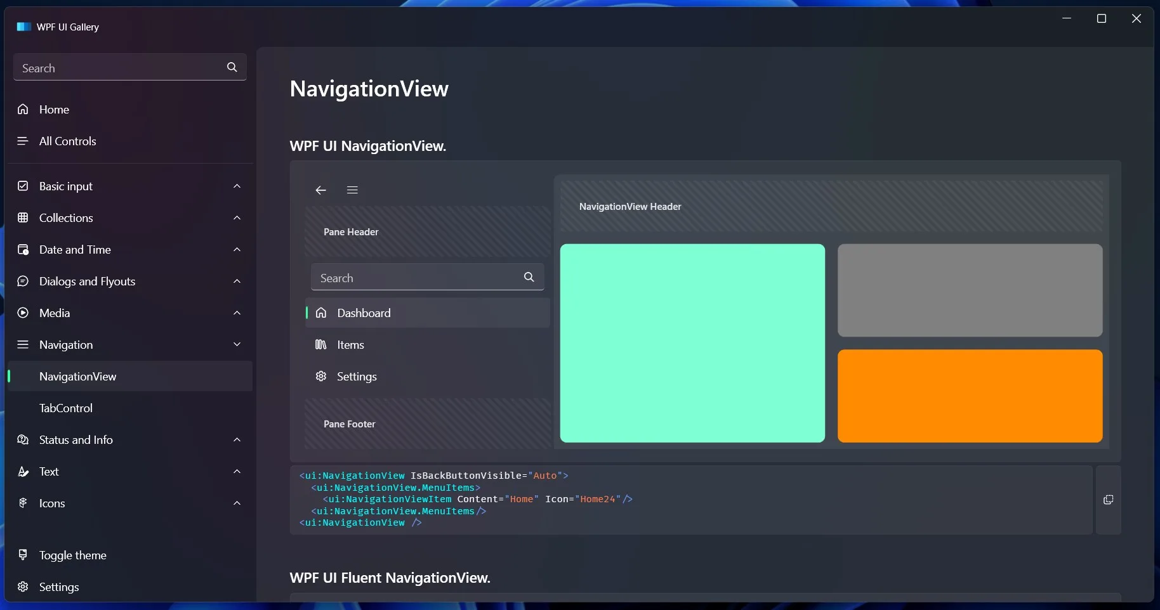The height and width of the screenshot is (610, 1160).
Task: Click the Dialogs and Flyouts chat icon
Action: click(23, 281)
